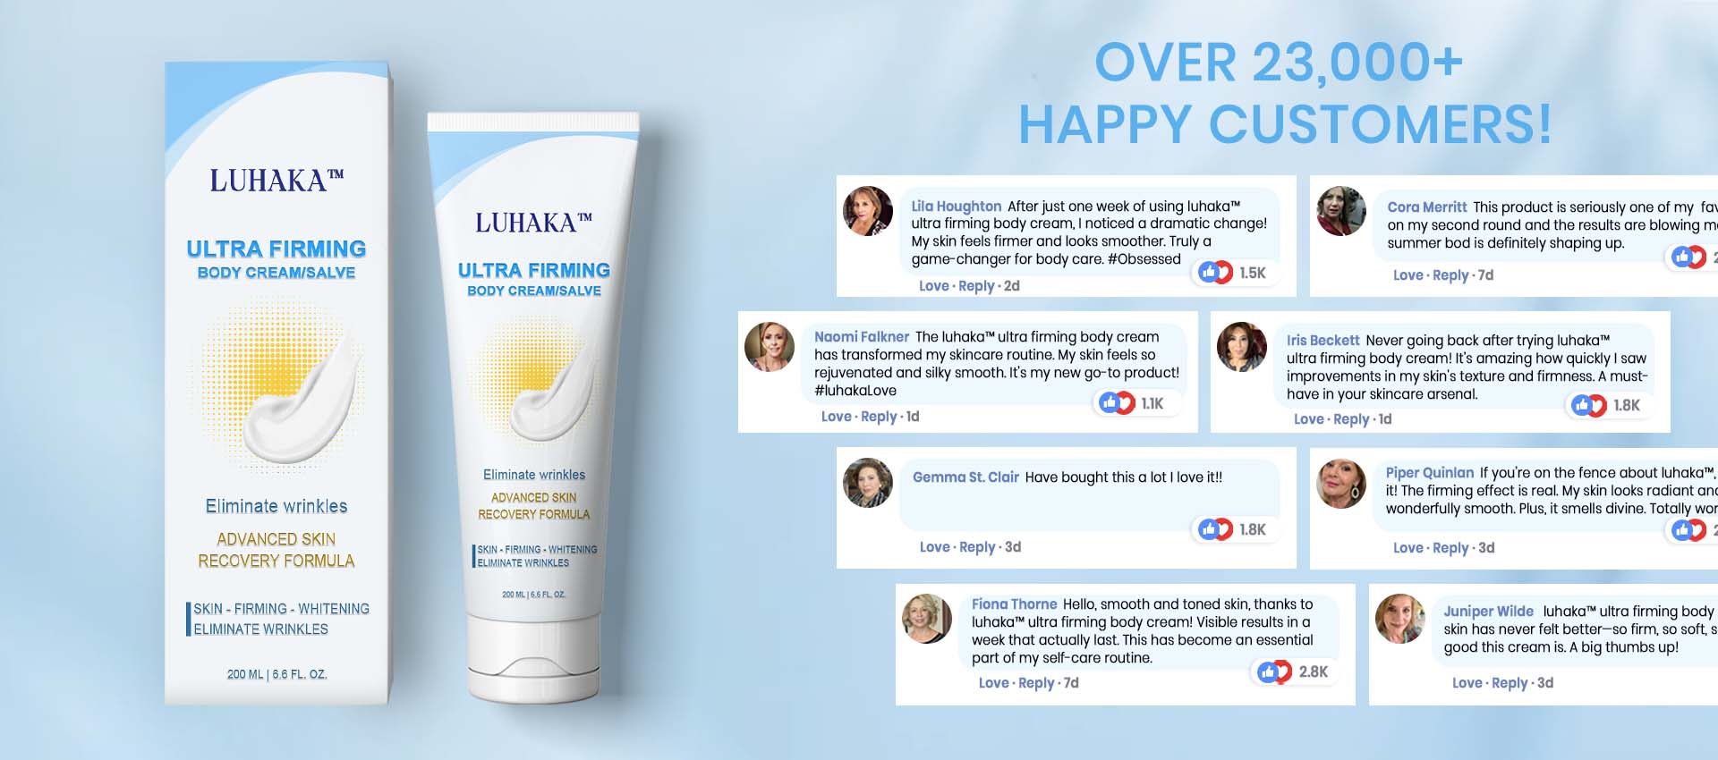The width and height of the screenshot is (1718, 760).
Task: Open the Cora Merritt name link
Action: (x=1427, y=207)
